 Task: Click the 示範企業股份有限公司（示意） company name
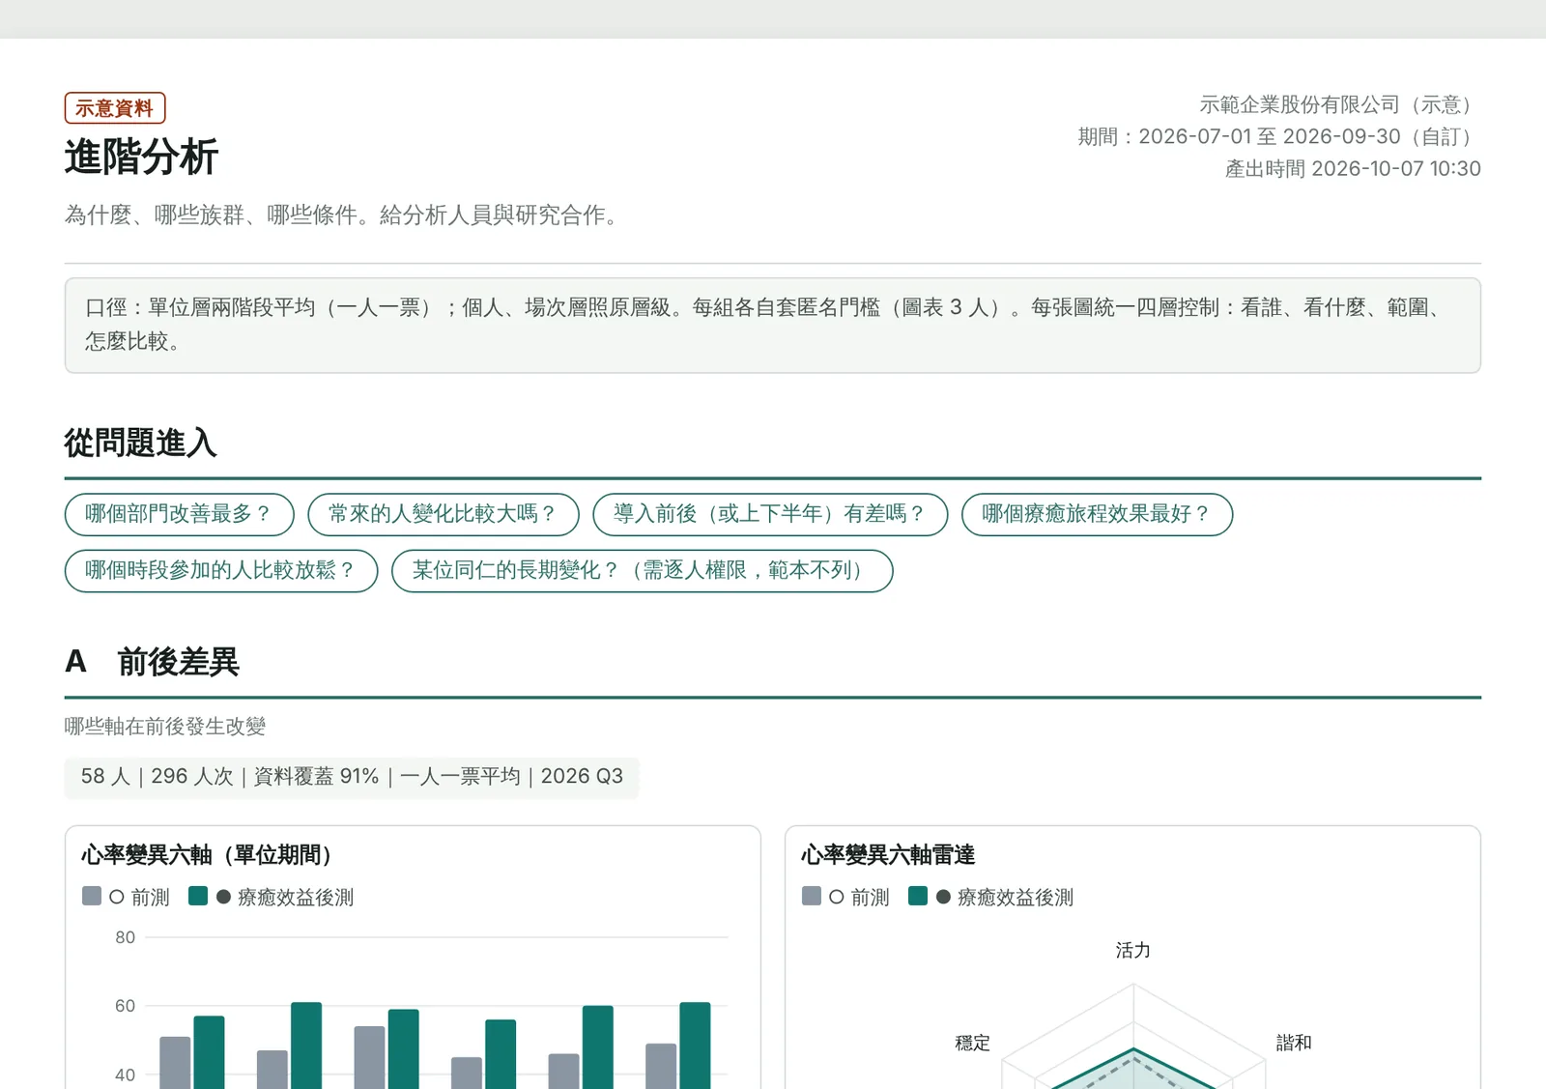[1340, 104]
